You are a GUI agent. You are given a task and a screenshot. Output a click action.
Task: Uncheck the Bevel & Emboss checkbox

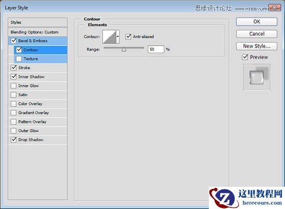(x=14, y=41)
